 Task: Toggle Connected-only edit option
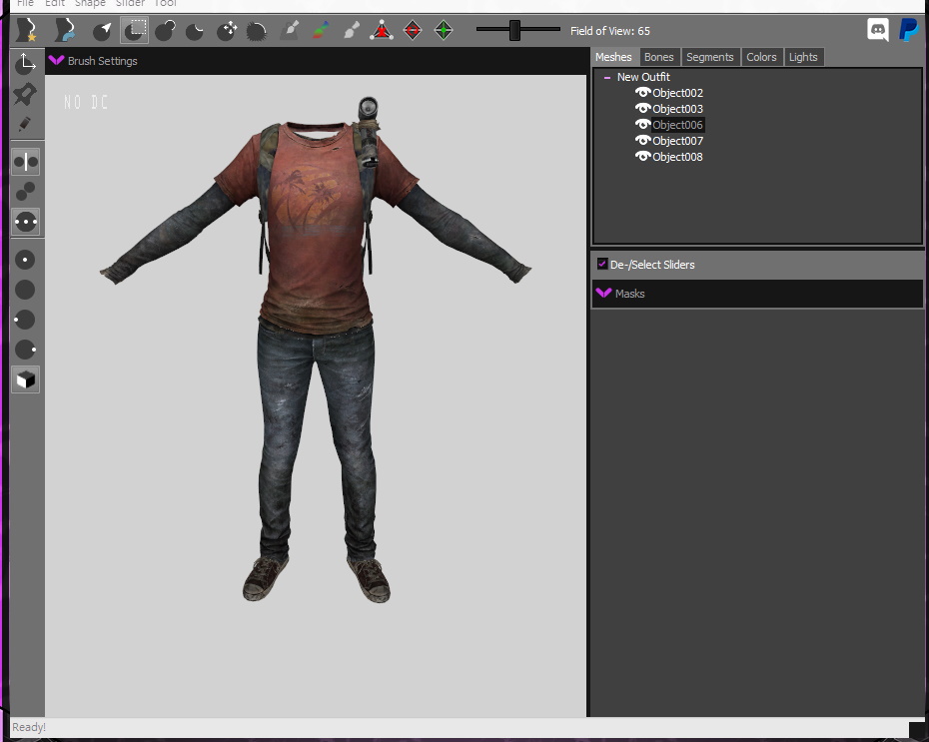click(x=25, y=192)
